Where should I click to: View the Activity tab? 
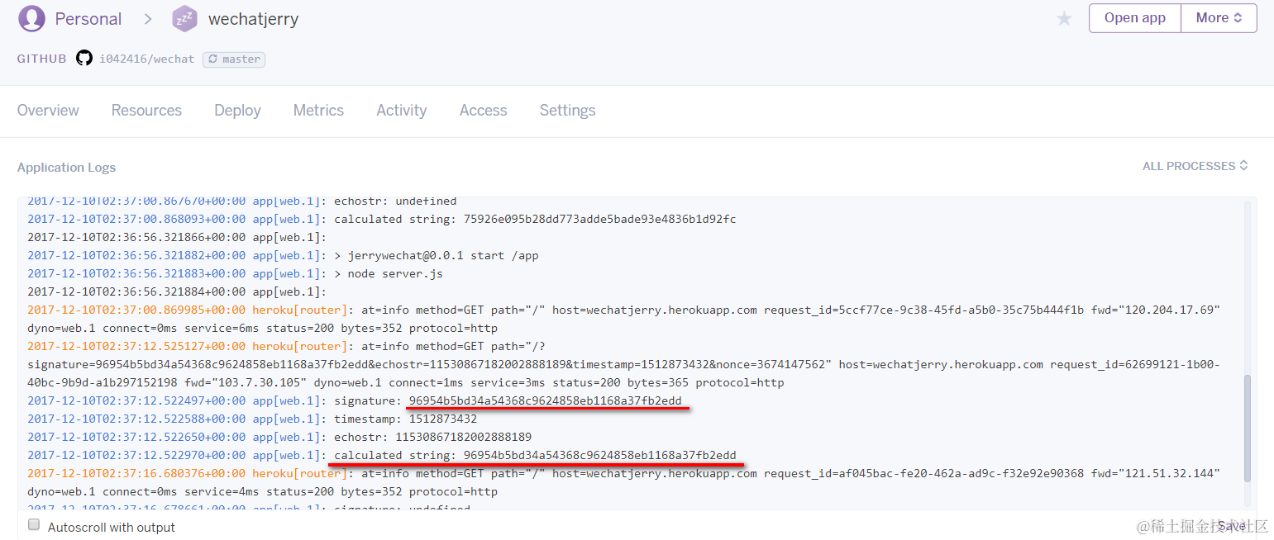pos(402,111)
